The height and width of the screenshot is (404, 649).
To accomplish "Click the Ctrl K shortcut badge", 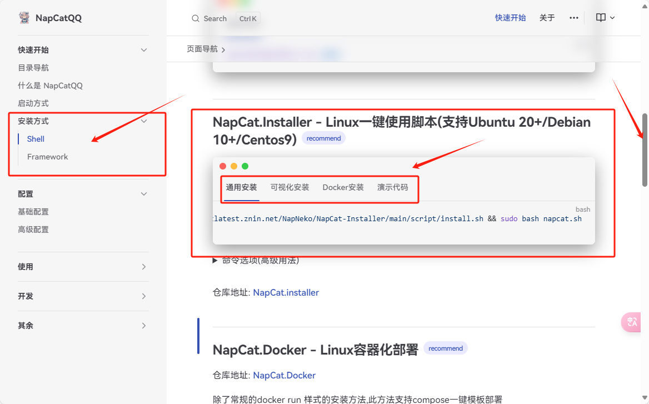I will point(248,19).
